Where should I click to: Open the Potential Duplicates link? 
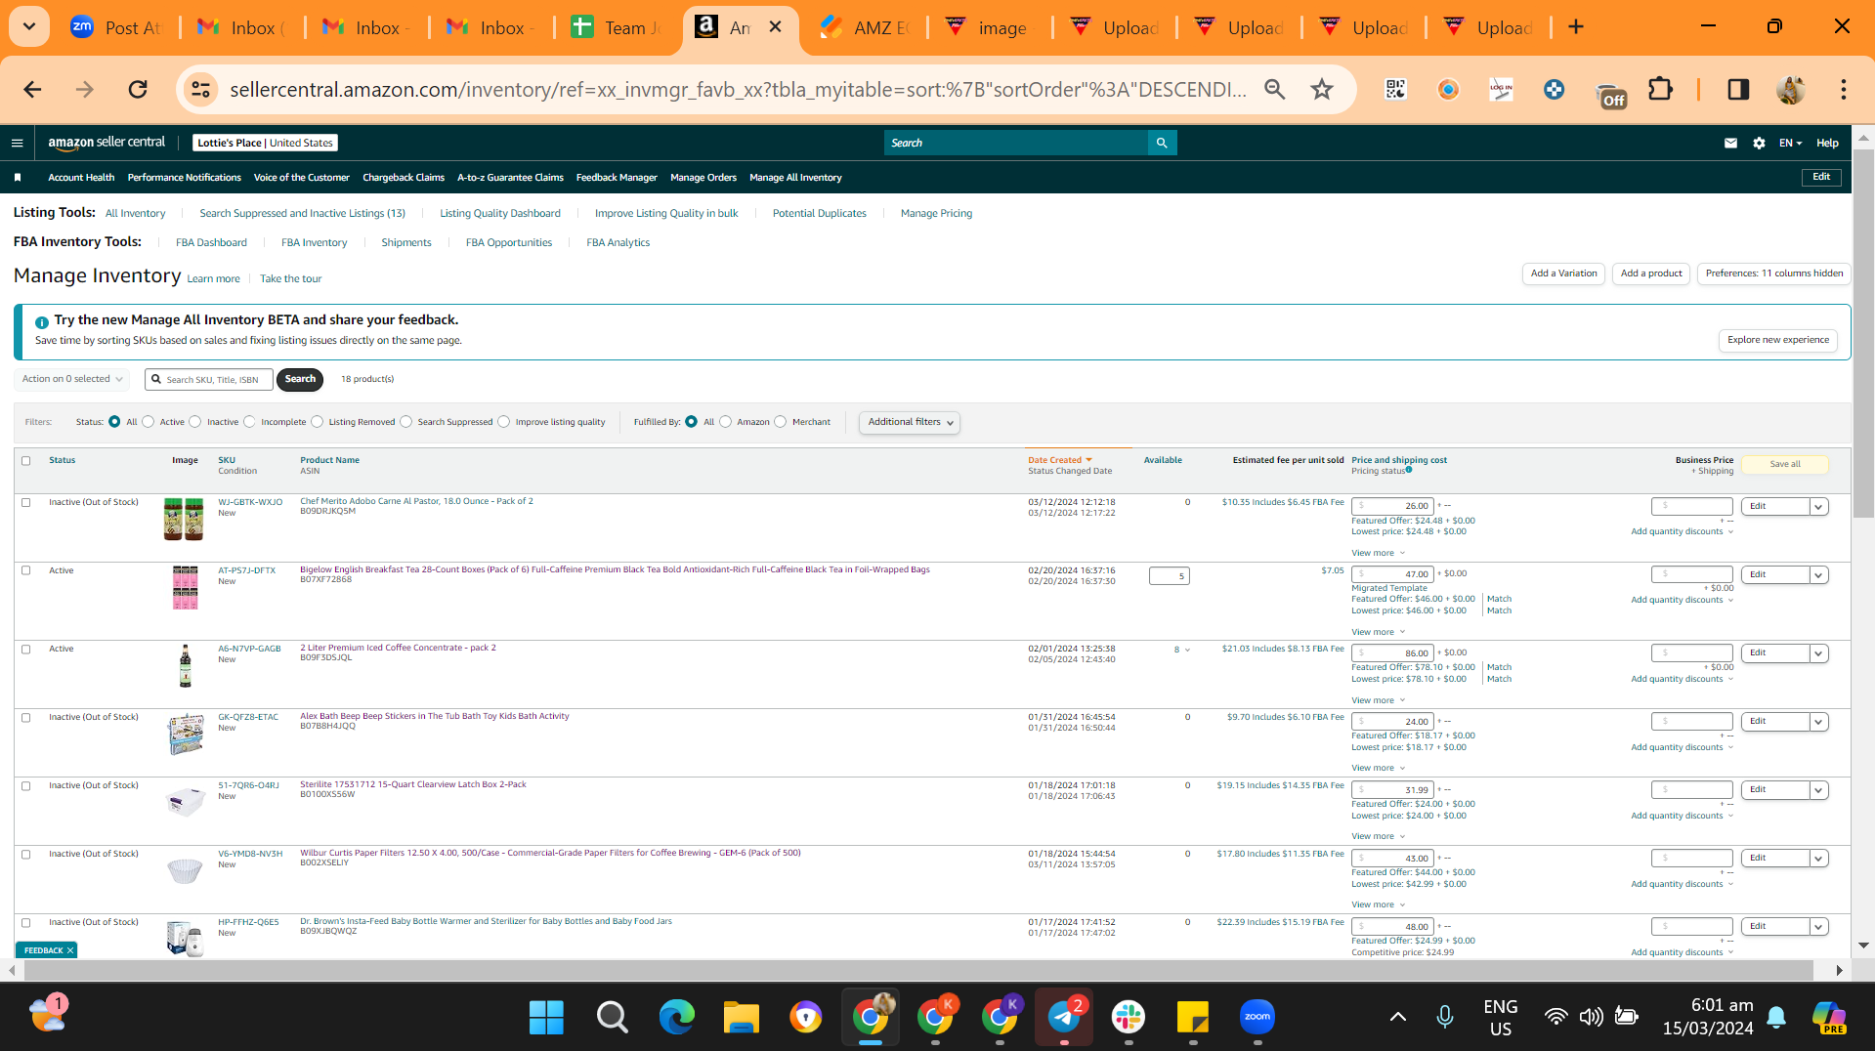[820, 214]
